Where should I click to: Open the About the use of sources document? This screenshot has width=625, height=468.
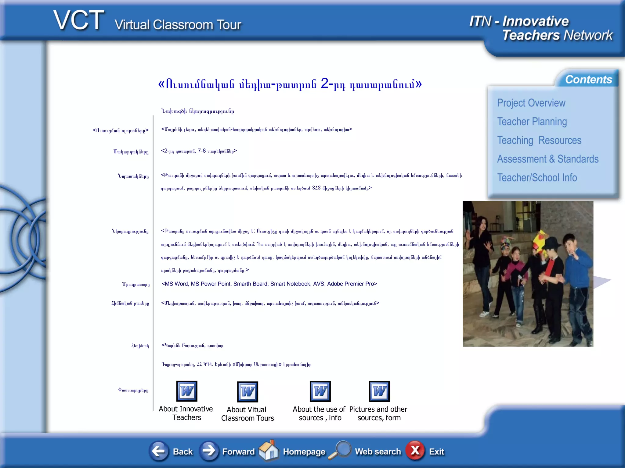click(320, 391)
